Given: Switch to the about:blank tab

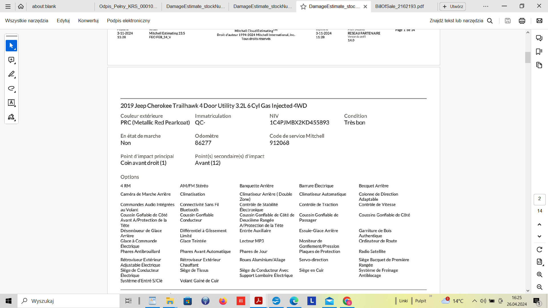Looking at the screenshot, I should pyautogui.click(x=61, y=6).
